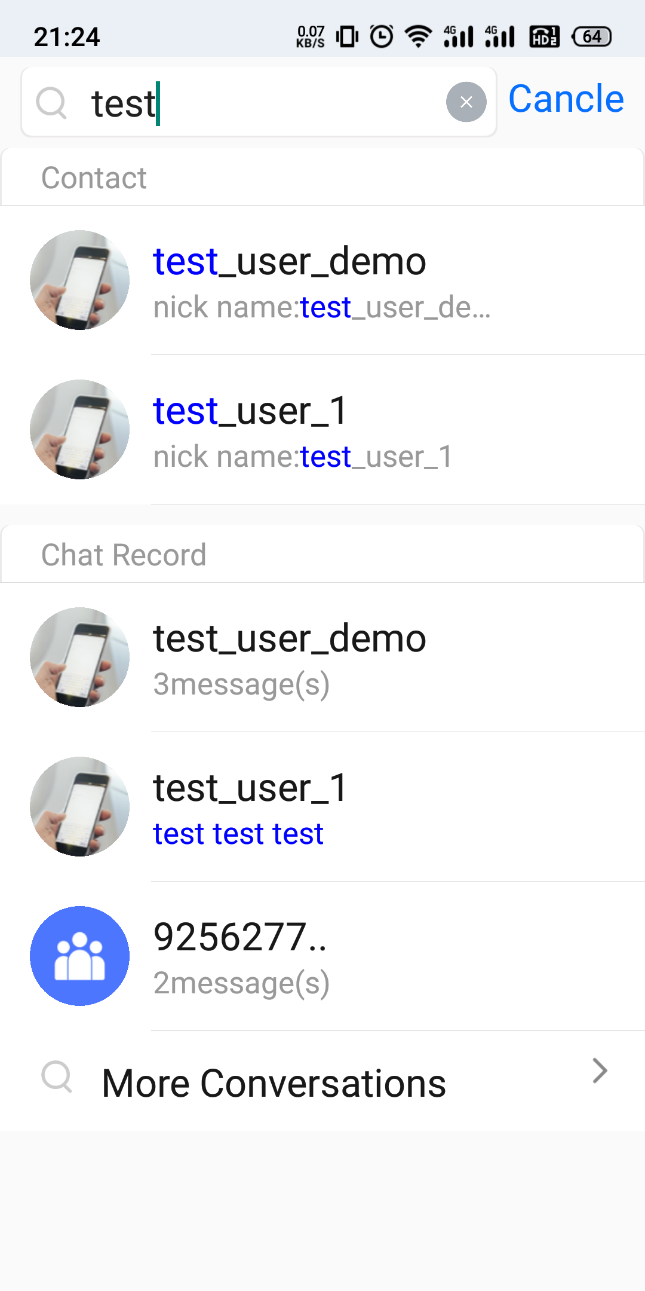645x1291 pixels.
Task: Tap the Chat Record section header
Action: (322, 555)
